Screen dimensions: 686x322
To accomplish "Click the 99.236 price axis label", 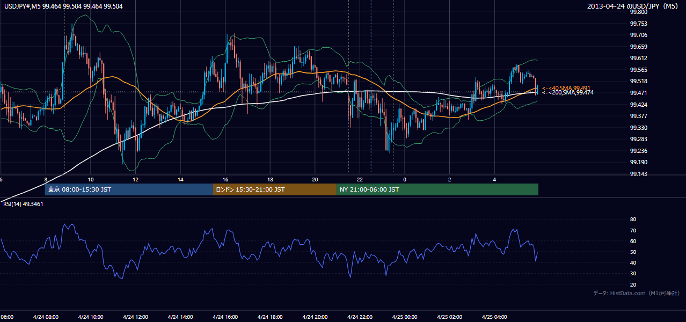I will (639, 151).
